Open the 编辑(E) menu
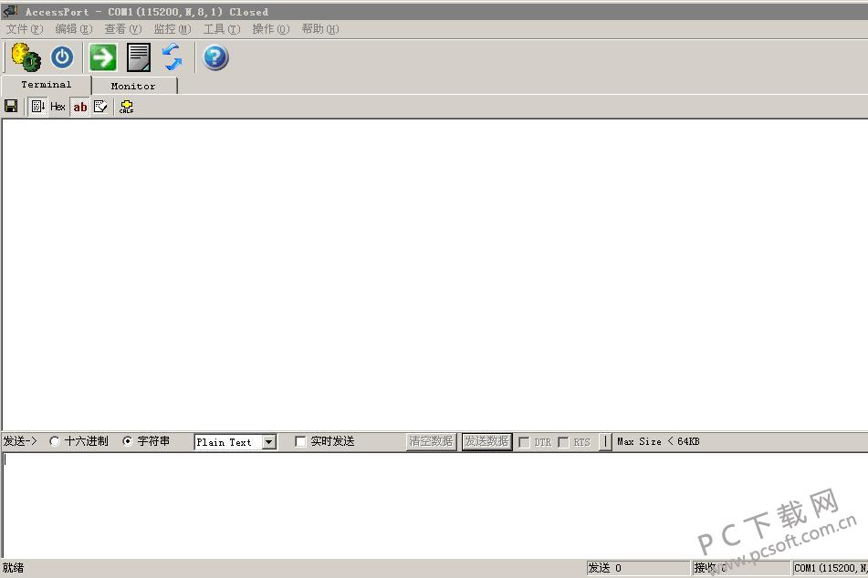 click(x=74, y=29)
